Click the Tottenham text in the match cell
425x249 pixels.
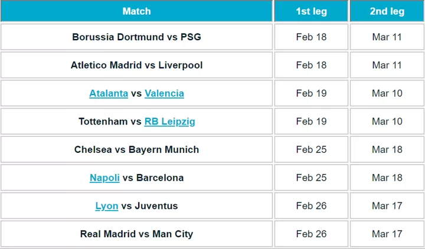(x=103, y=122)
